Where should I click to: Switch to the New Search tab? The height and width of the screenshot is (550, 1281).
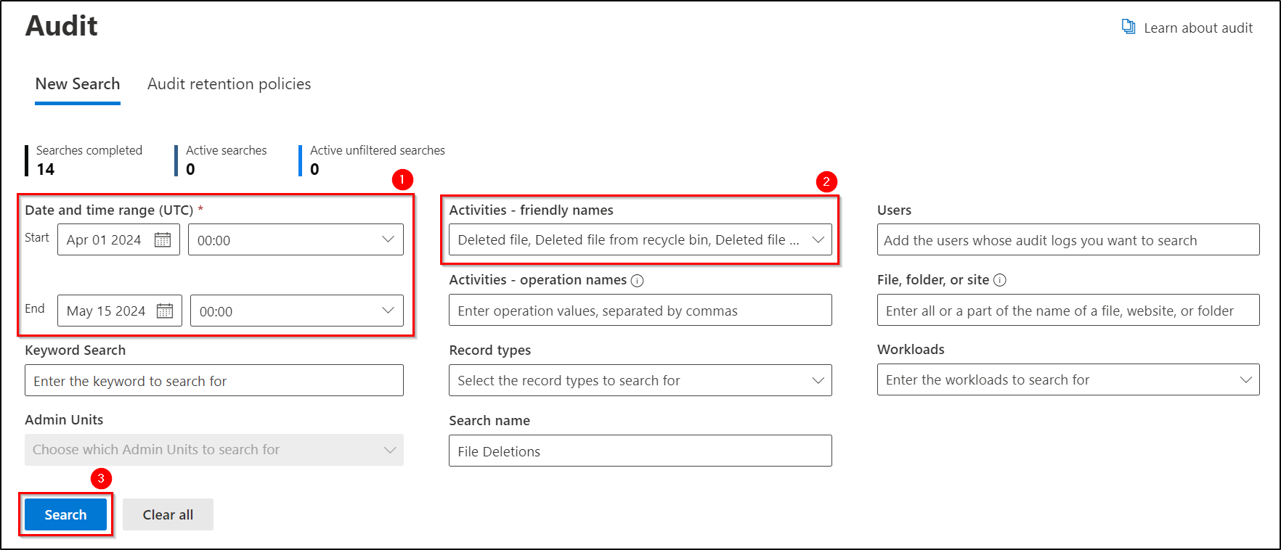[x=78, y=84]
